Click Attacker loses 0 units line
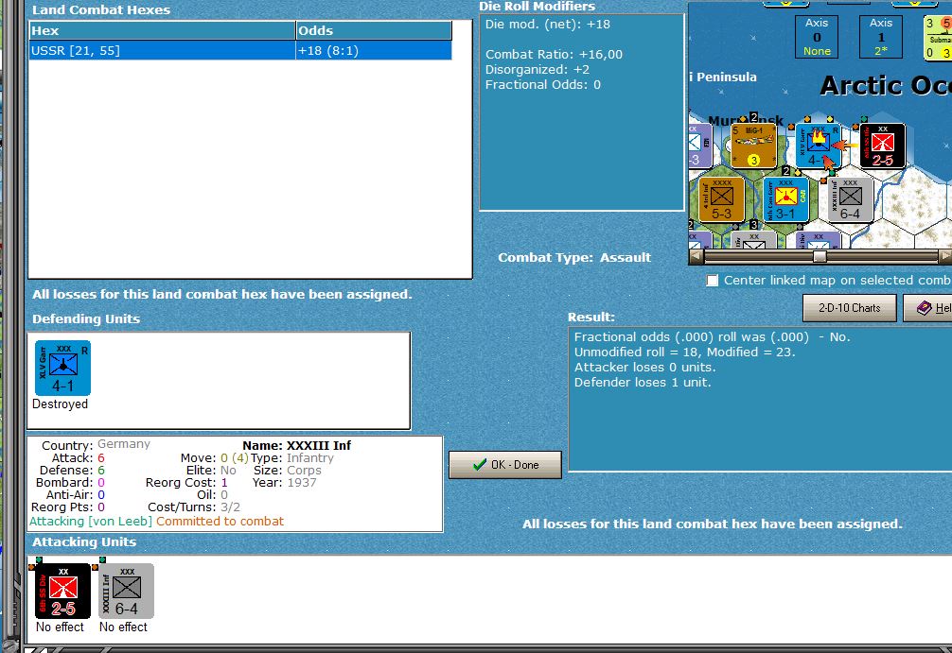The height and width of the screenshot is (653, 952). (x=645, y=368)
